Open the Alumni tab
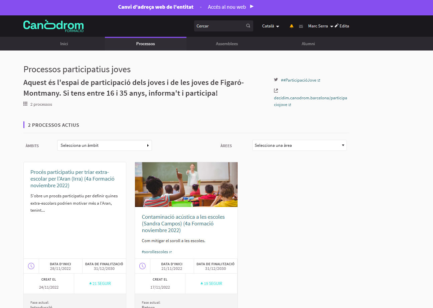The height and width of the screenshot is (308, 433). pyautogui.click(x=308, y=44)
